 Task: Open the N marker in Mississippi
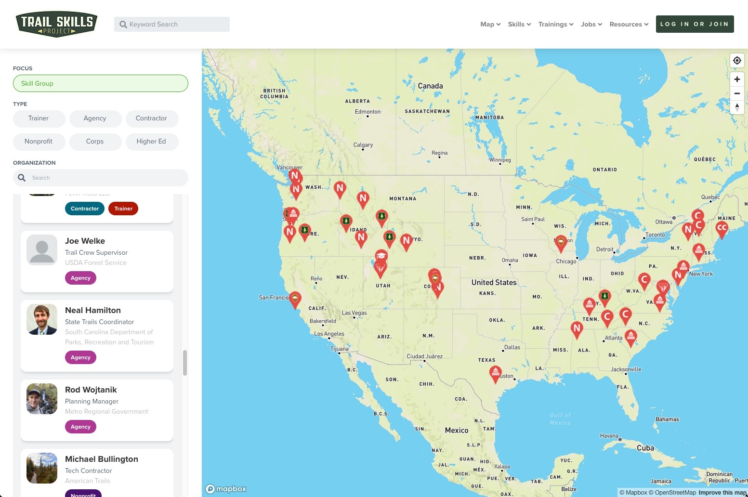click(577, 329)
